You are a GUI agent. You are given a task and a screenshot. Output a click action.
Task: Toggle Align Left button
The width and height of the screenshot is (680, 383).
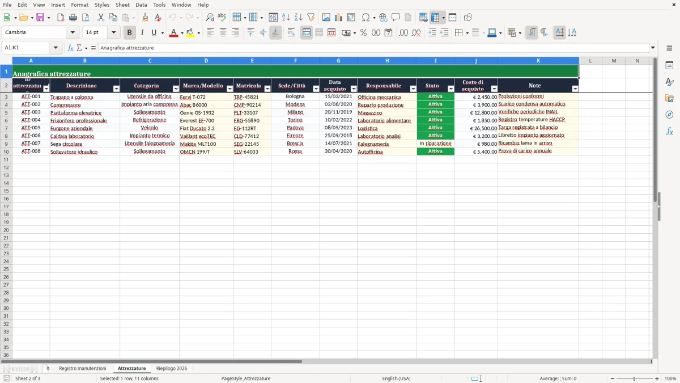(x=210, y=33)
